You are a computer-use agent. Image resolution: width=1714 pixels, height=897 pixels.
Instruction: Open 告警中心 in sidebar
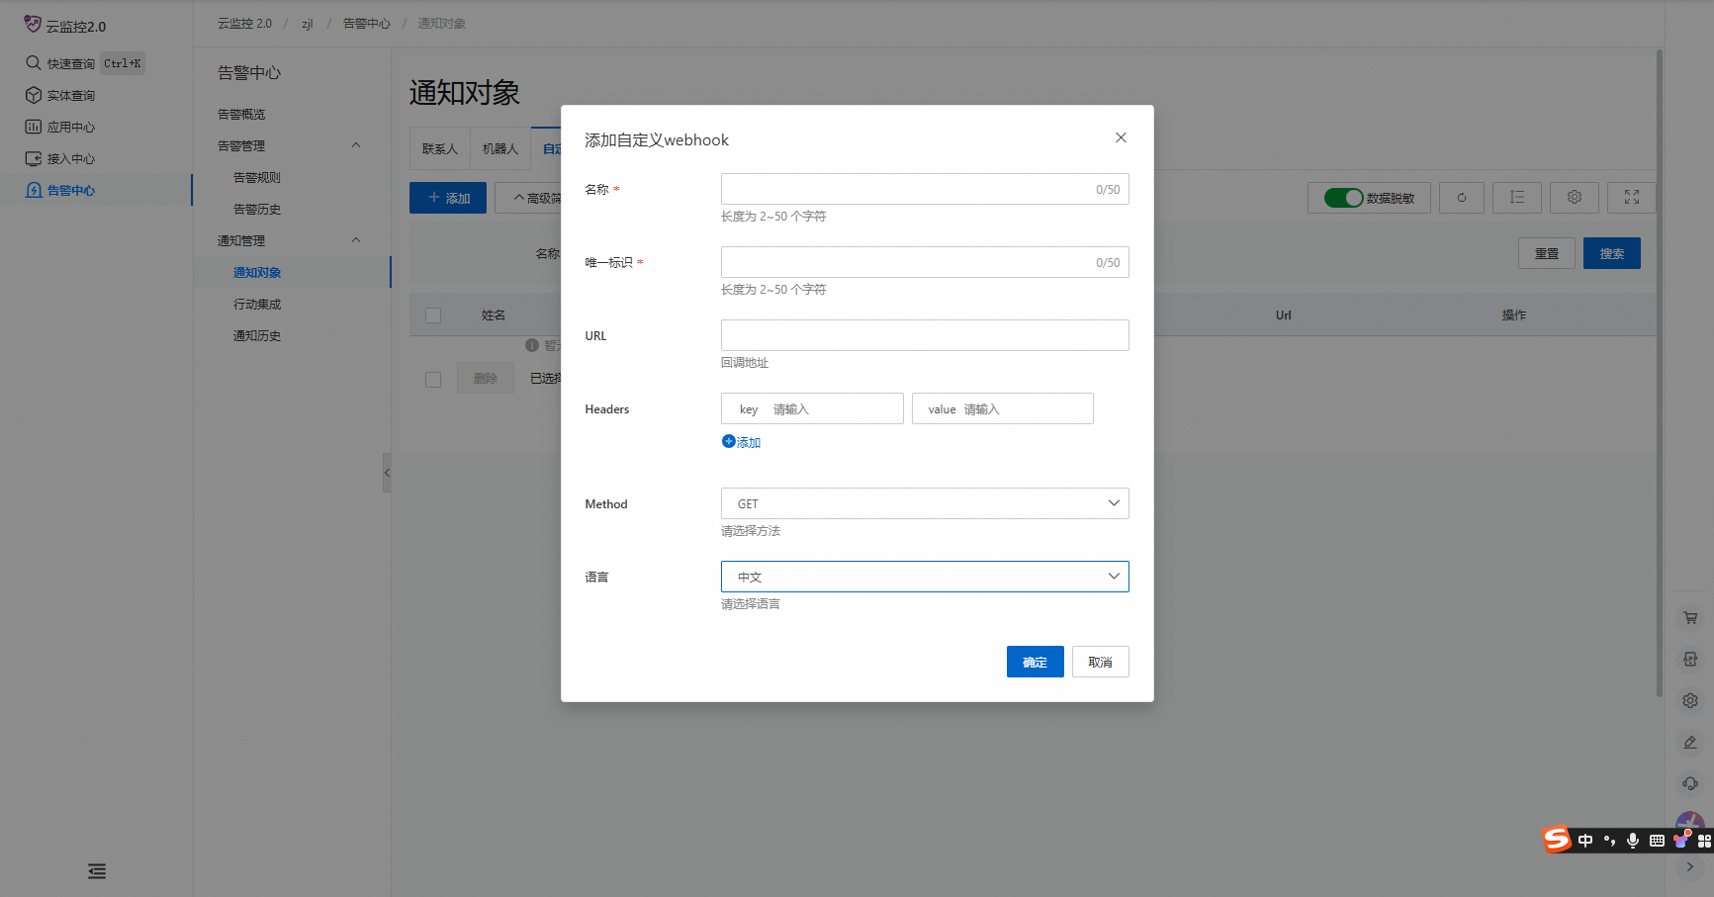(x=60, y=190)
